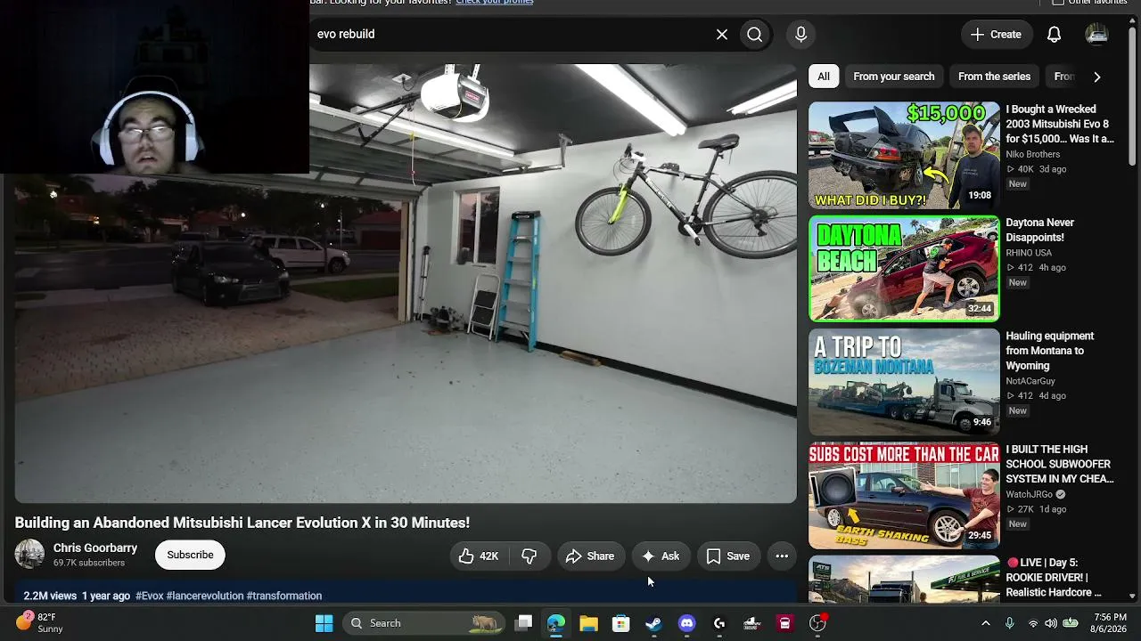The image size is (1141, 641).
Task: Click the video player garage scene
Action: [x=406, y=283]
